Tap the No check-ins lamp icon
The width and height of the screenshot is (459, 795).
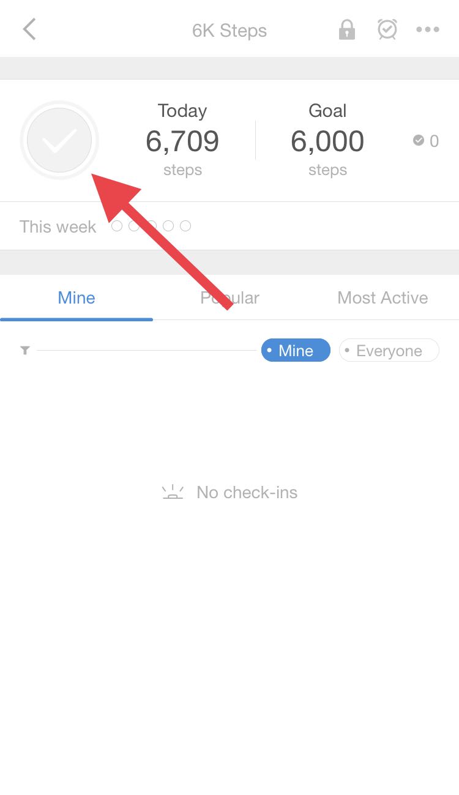tap(173, 492)
